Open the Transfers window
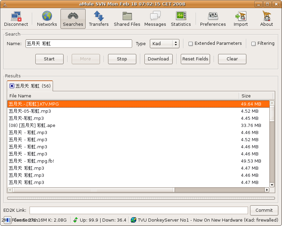The width and height of the screenshot is (282, 226). (x=99, y=19)
